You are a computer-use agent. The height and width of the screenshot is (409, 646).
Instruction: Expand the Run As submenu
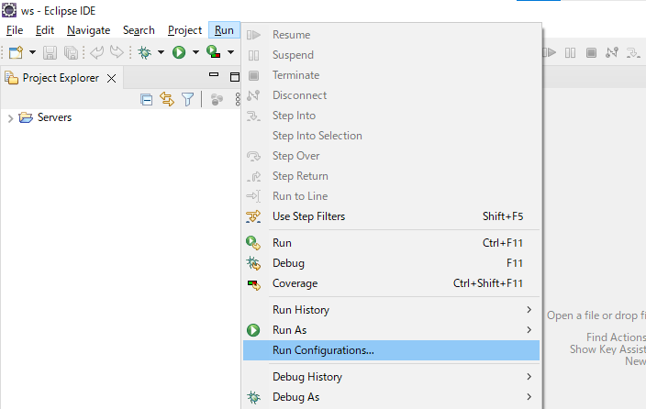pos(391,330)
